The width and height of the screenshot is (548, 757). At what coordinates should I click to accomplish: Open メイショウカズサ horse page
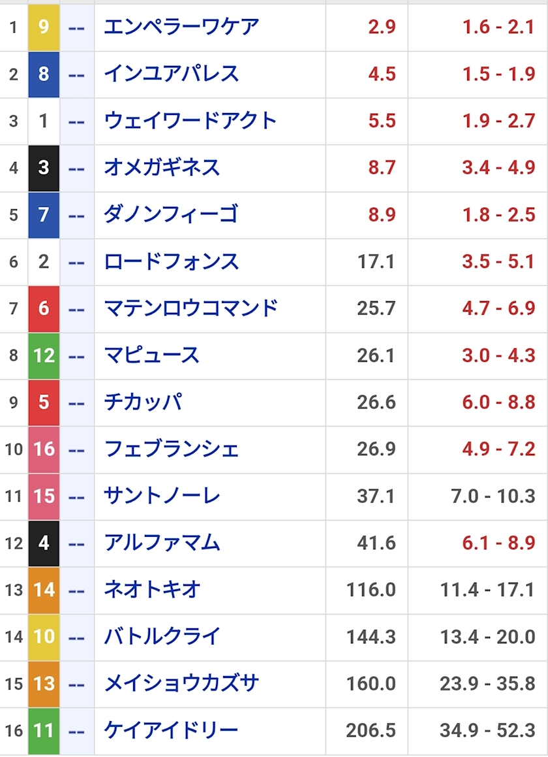point(181,684)
